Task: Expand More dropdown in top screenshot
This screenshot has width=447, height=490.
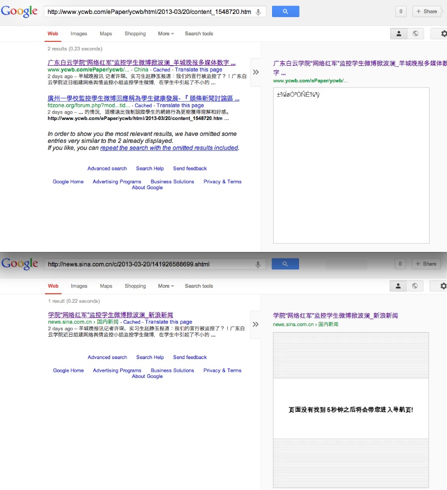Action: (166, 34)
